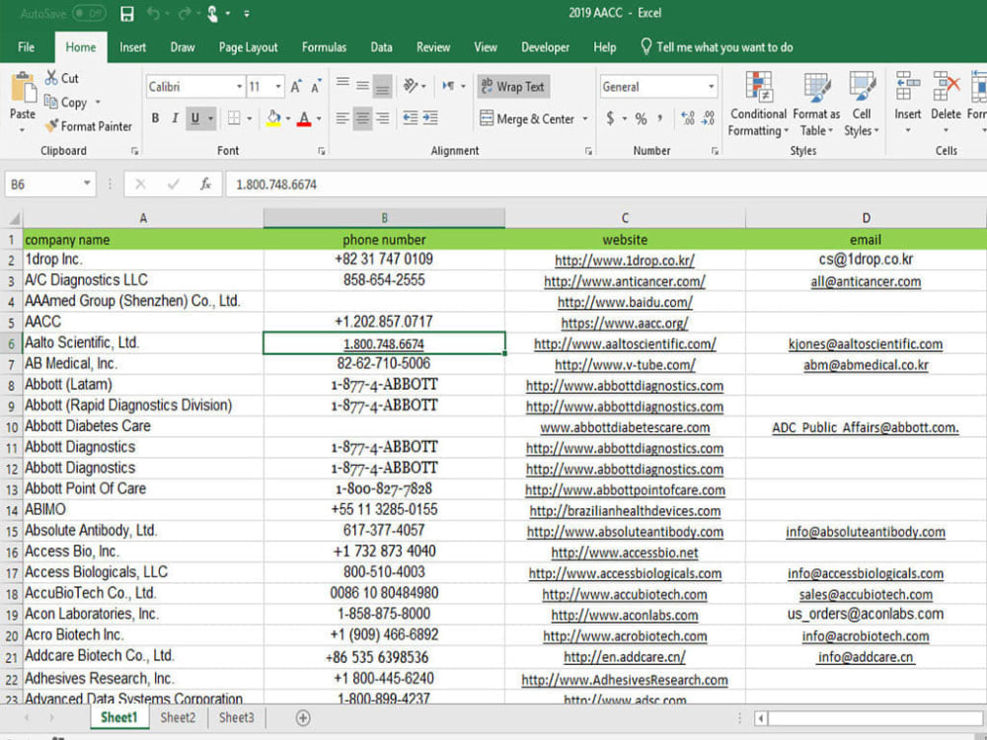Add a new sheet with plus icon
Screen dimensions: 987x740
(303, 718)
